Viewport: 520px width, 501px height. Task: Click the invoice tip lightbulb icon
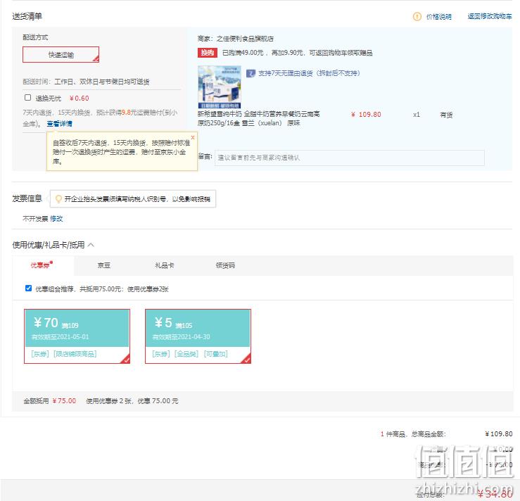coord(58,198)
